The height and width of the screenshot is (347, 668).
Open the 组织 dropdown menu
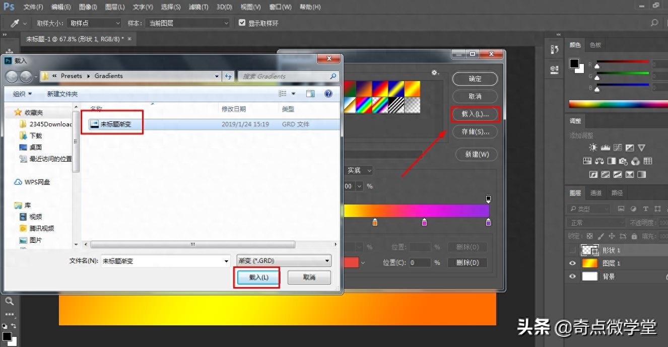pyautogui.click(x=23, y=94)
